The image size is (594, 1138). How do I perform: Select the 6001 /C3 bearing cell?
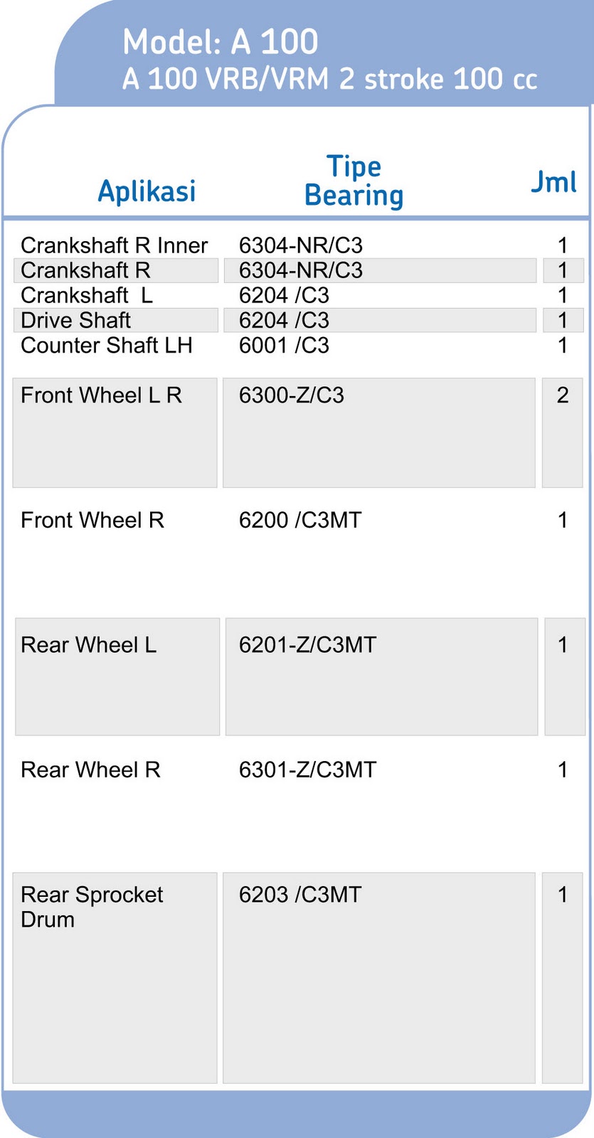[284, 346]
